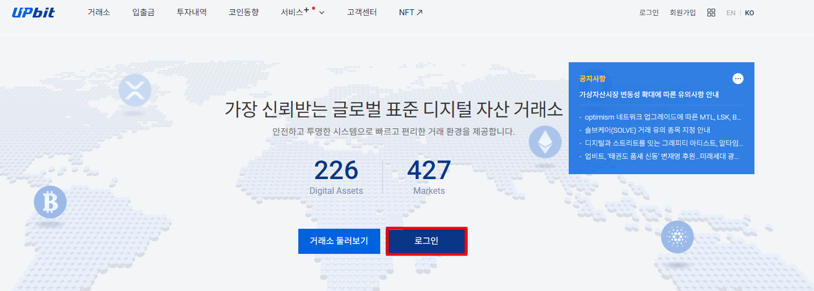The image size is (814, 291).
Task: Open the 가상자산시장 변동성 확대 notice
Action: 649,94
